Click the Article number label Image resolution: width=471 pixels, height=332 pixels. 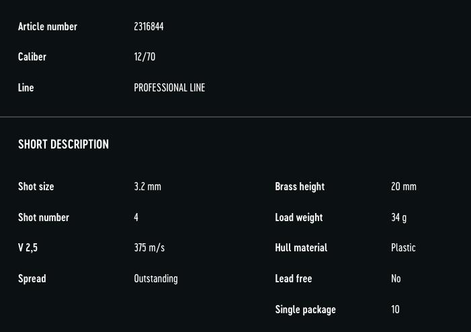coord(48,26)
